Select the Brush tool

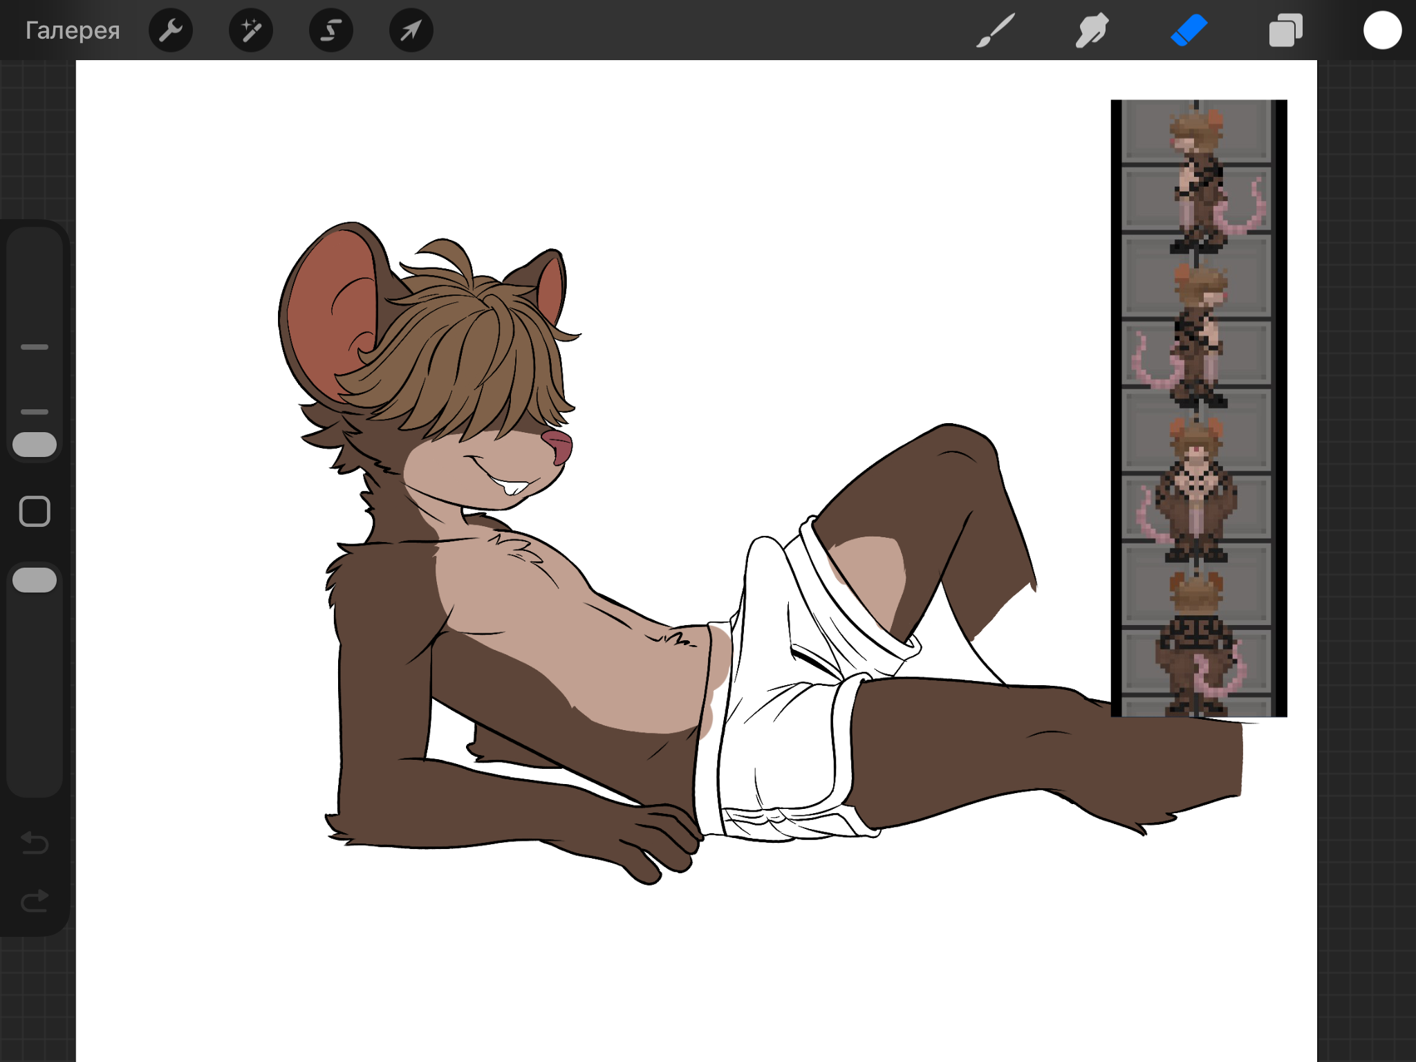pos(996,30)
